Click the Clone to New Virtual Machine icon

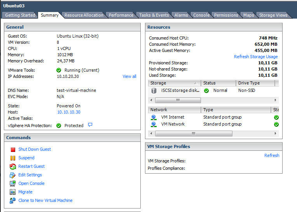point(12,200)
